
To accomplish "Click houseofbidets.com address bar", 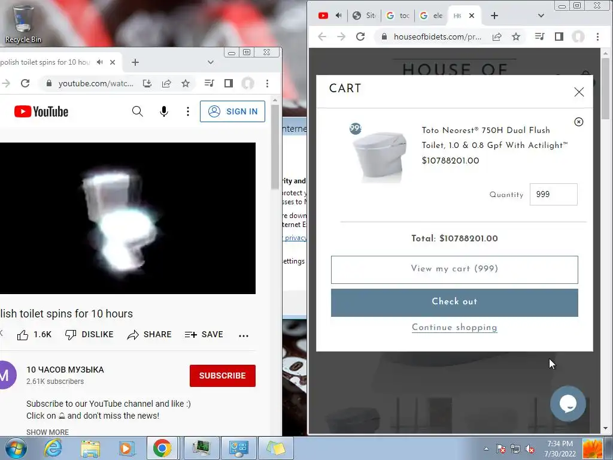I will point(438,37).
